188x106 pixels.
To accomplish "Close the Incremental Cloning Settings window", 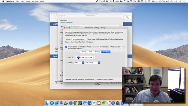I will tap(65, 28).
